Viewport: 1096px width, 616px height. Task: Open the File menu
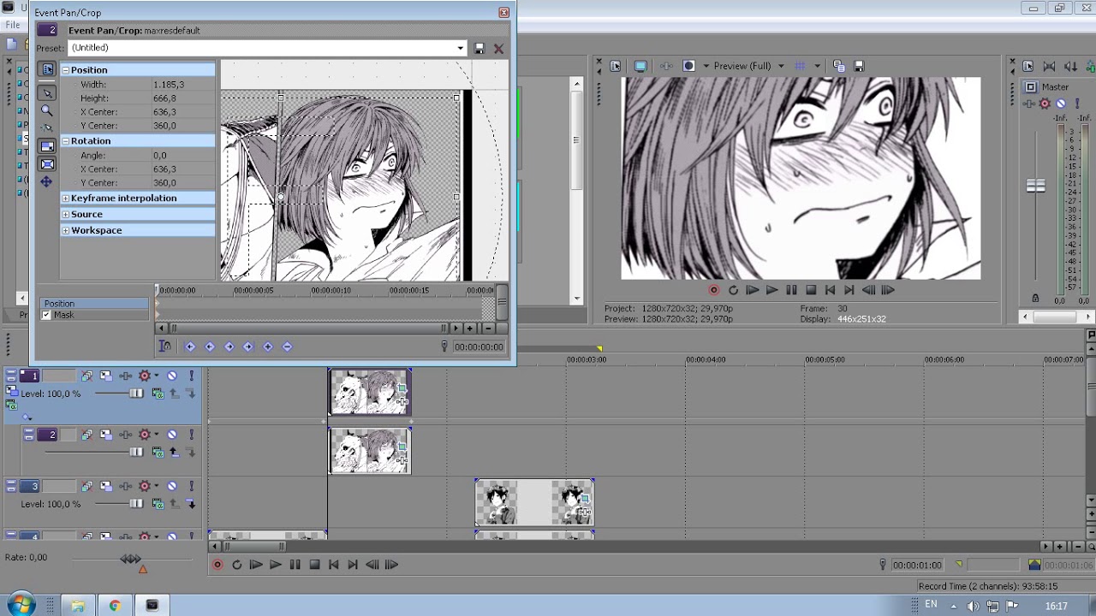(x=13, y=25)
